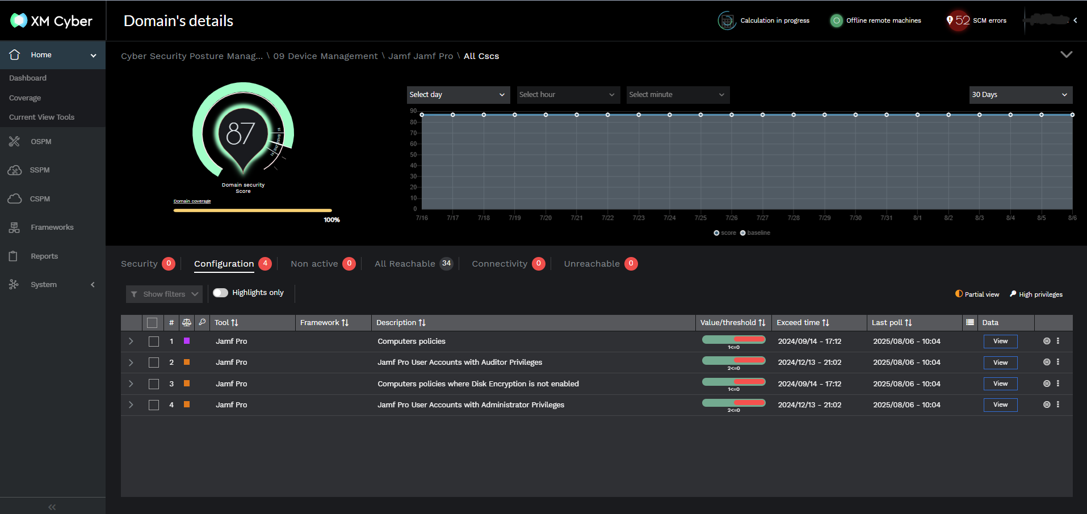Click the pause icon in Disk Encryption row
The image size is (1087, 514).
1047,384
